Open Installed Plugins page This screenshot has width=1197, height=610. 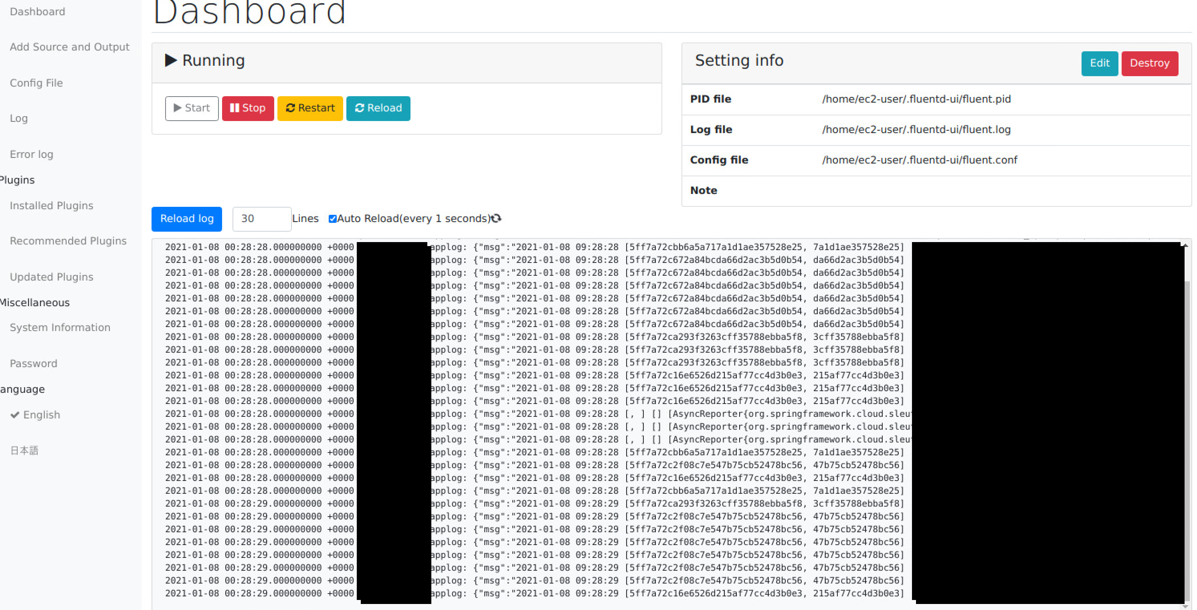coord(52,205)
